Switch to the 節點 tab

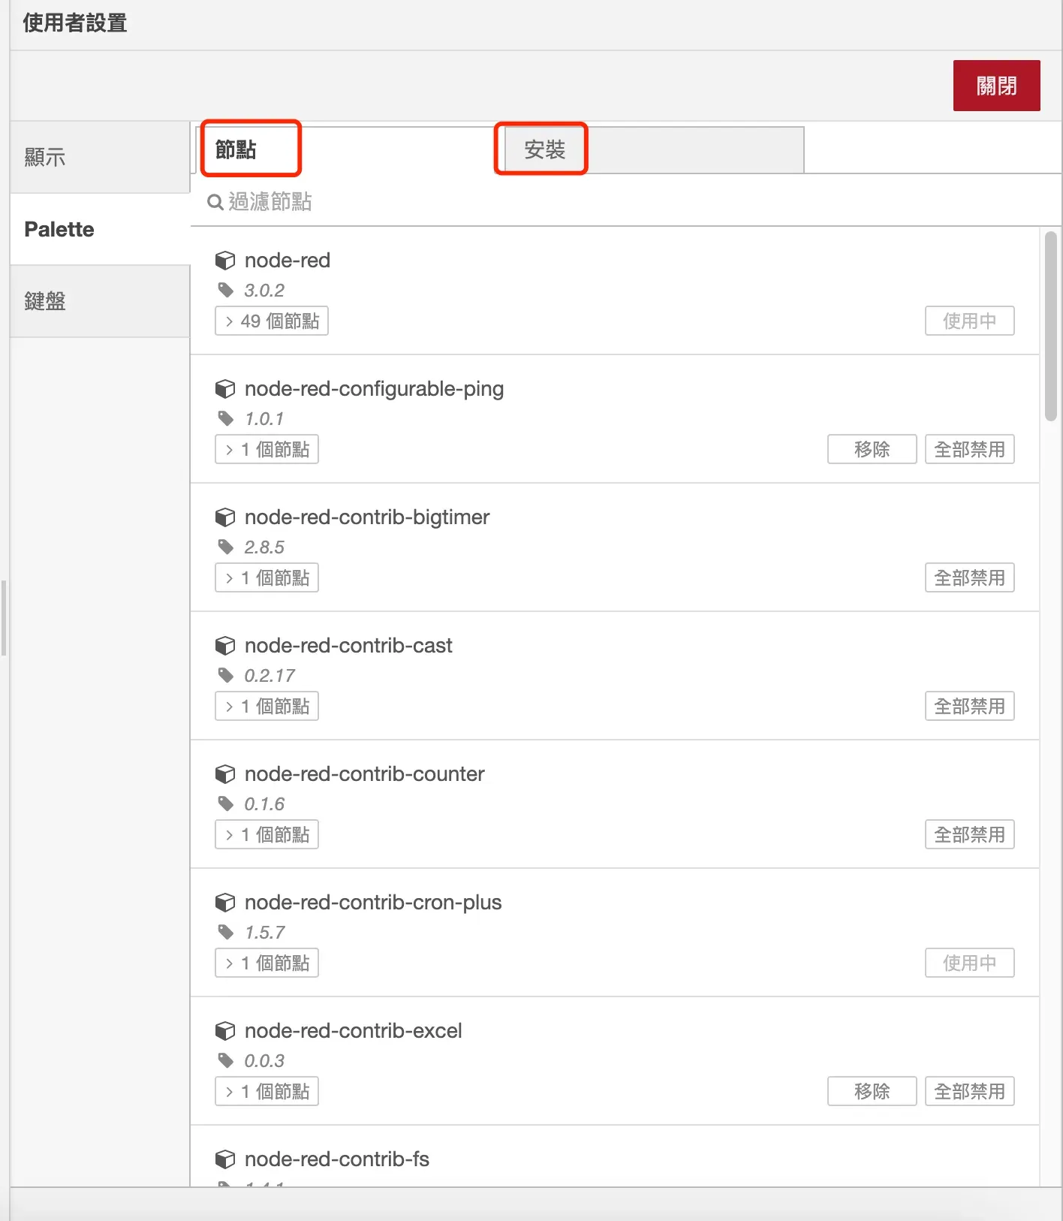[347, 150]
